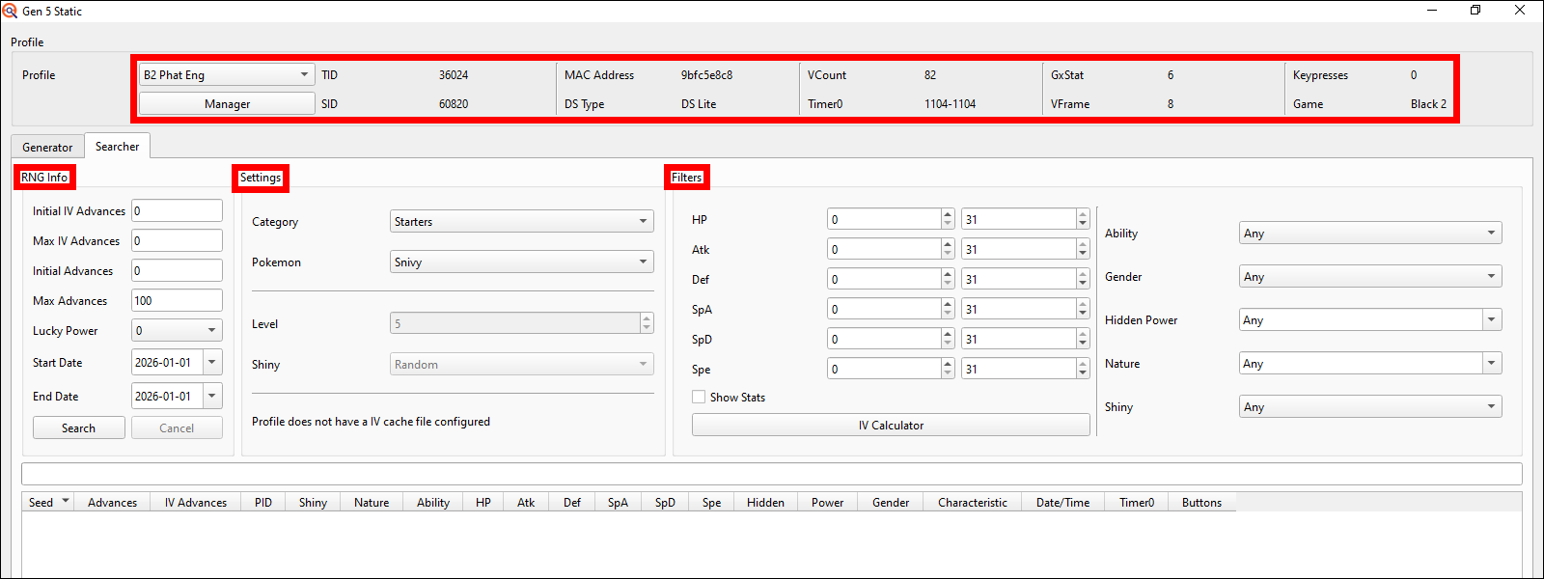Click the SpD minimum value field

pos(884,339)
